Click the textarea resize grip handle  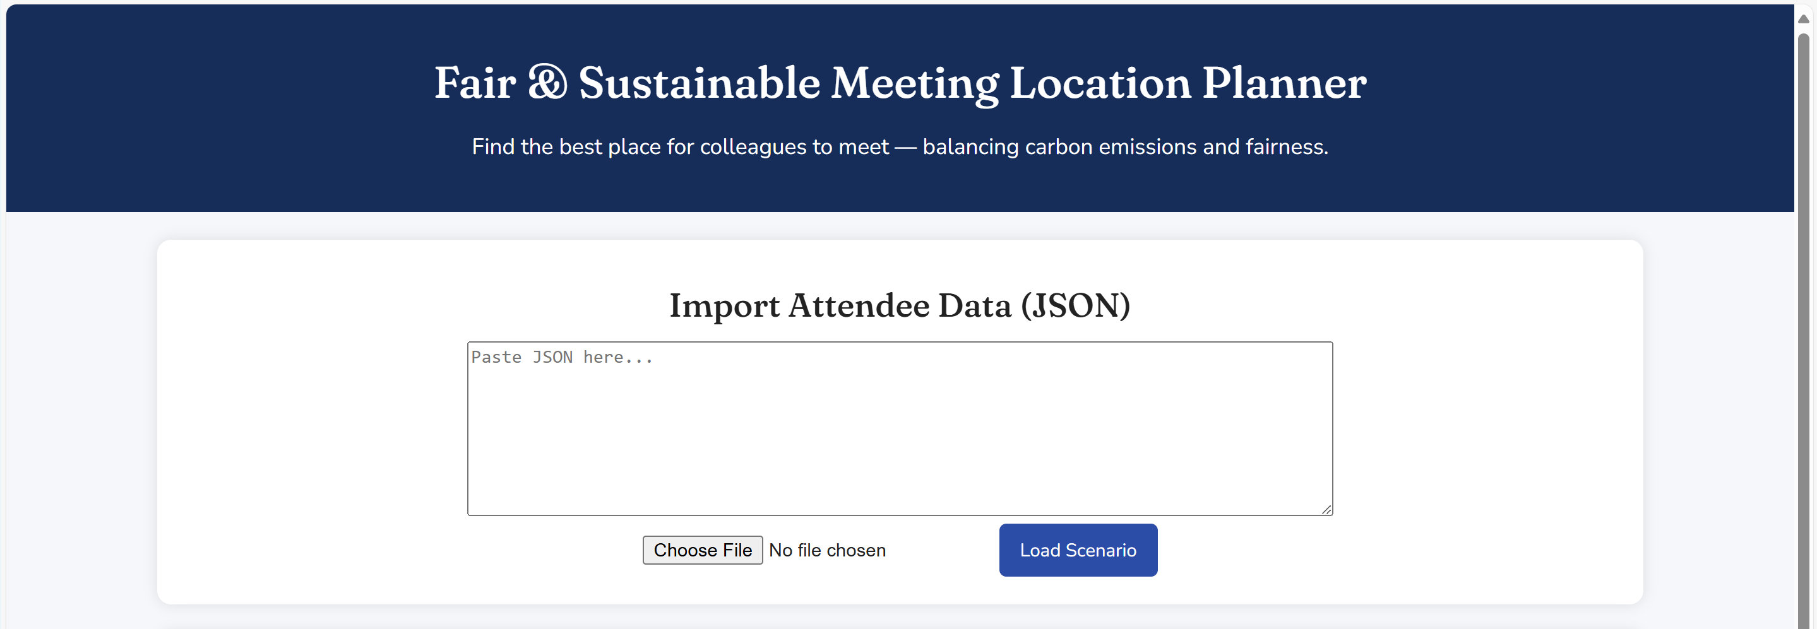(x=1326, y=509)
